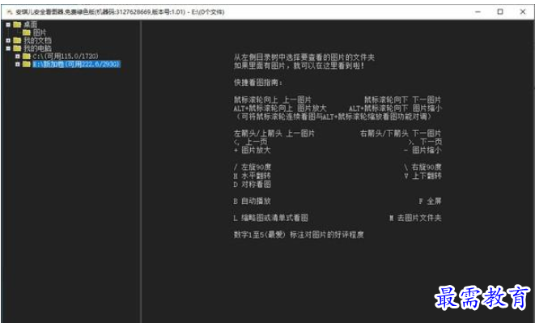535x323 pixels.
Task: Expand the E:\新加卷 drive node
Action: coord(17,64)
